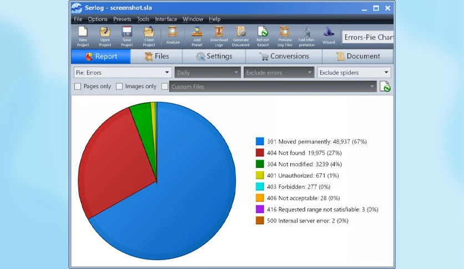Click the Errors-Pie Chart preset box
The height and width of the screenshot is (269, 464).
367,37
